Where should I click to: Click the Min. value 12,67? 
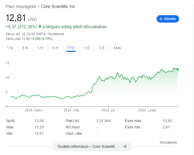[39, 134]
